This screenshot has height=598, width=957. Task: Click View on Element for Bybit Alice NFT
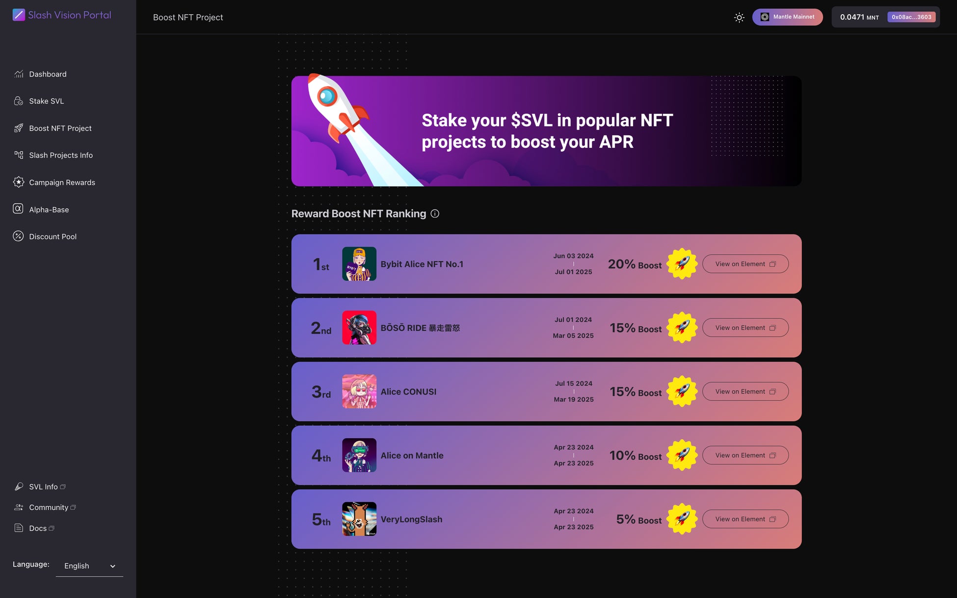coord(745,264)
